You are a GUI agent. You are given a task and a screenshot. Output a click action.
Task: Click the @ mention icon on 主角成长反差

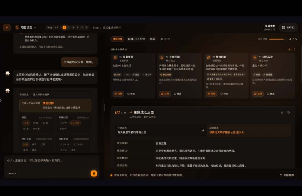pos(282,113)
